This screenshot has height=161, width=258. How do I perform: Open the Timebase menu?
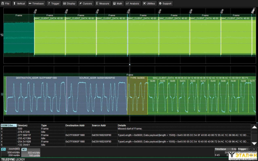click(36, 3)
